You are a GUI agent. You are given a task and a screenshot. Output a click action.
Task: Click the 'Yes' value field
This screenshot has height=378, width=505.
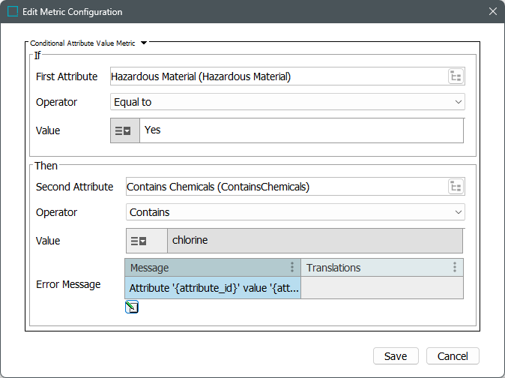301,130
